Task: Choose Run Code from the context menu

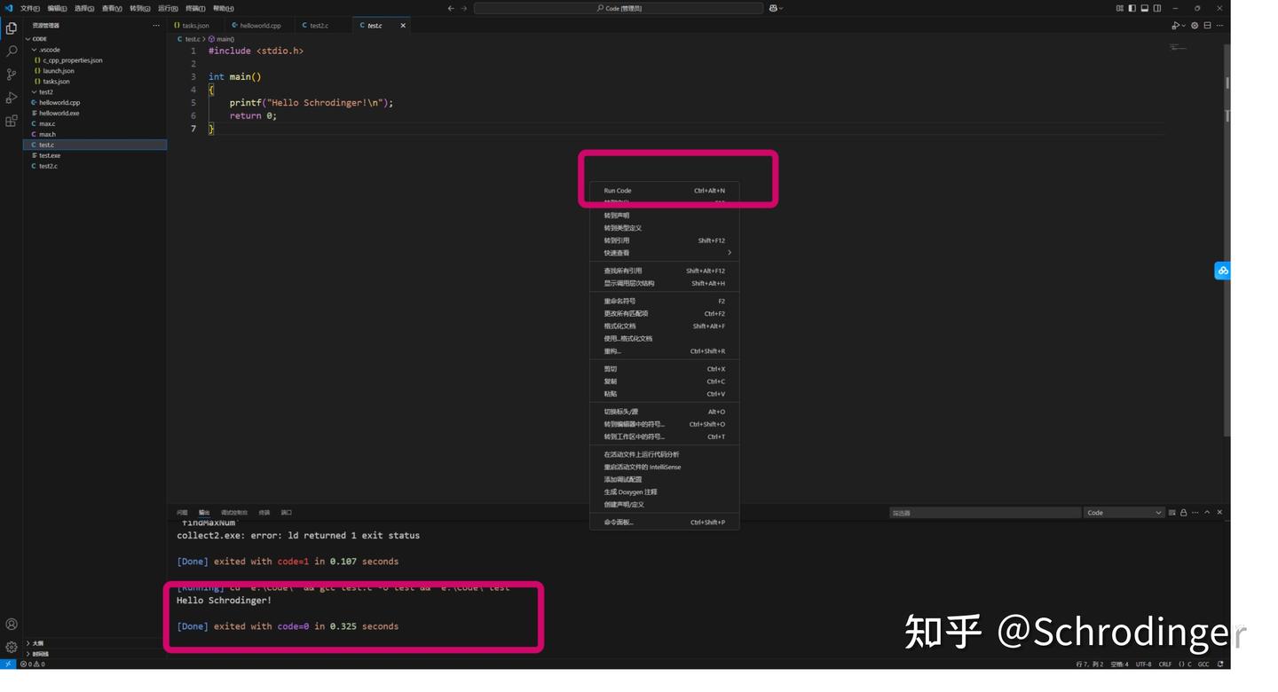Action: point(618,190)
